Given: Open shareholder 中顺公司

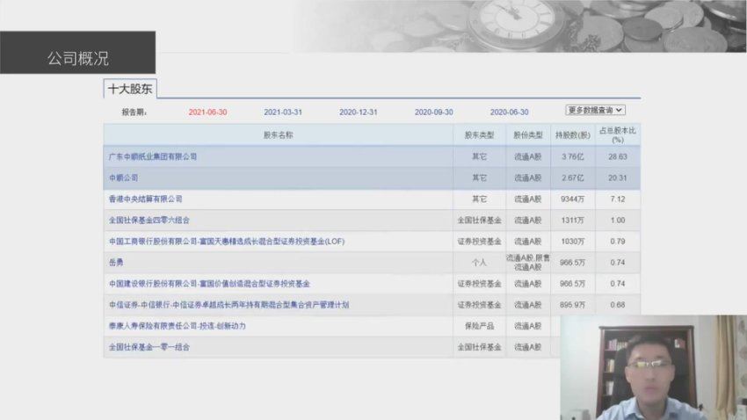Looking at the screenshot, I should pos(123,177).
